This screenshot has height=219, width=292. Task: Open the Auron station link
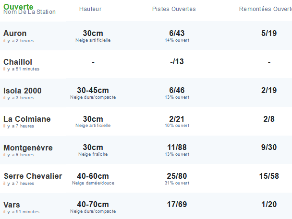point(15,33)
